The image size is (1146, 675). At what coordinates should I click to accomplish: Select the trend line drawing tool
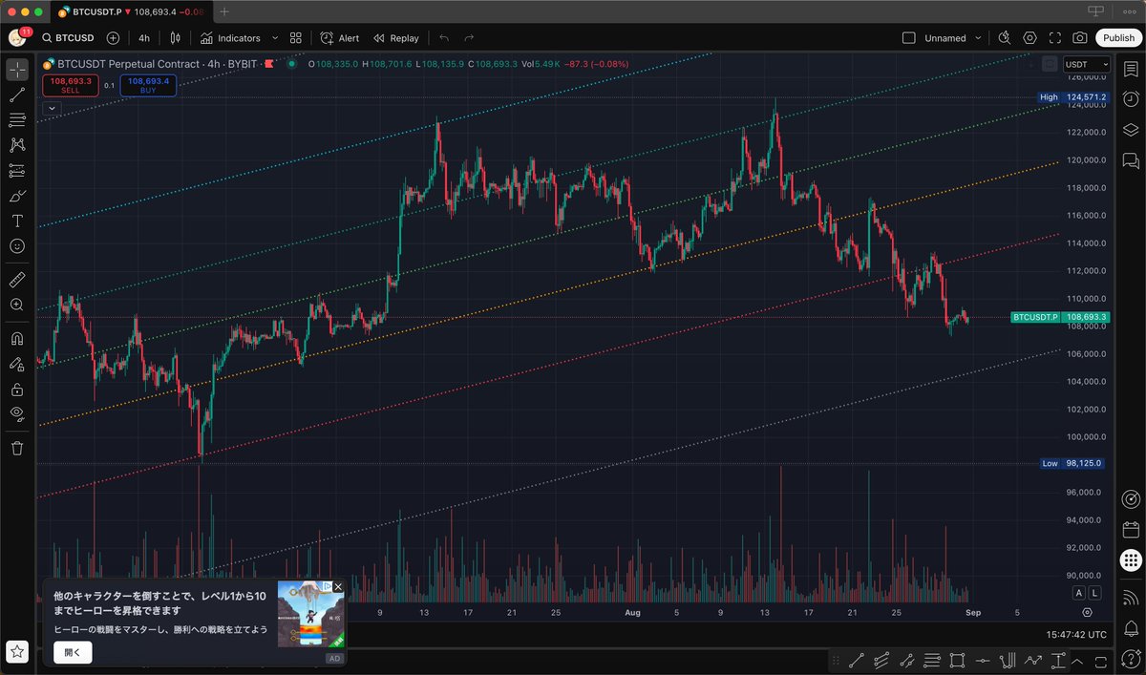[17, 95]
